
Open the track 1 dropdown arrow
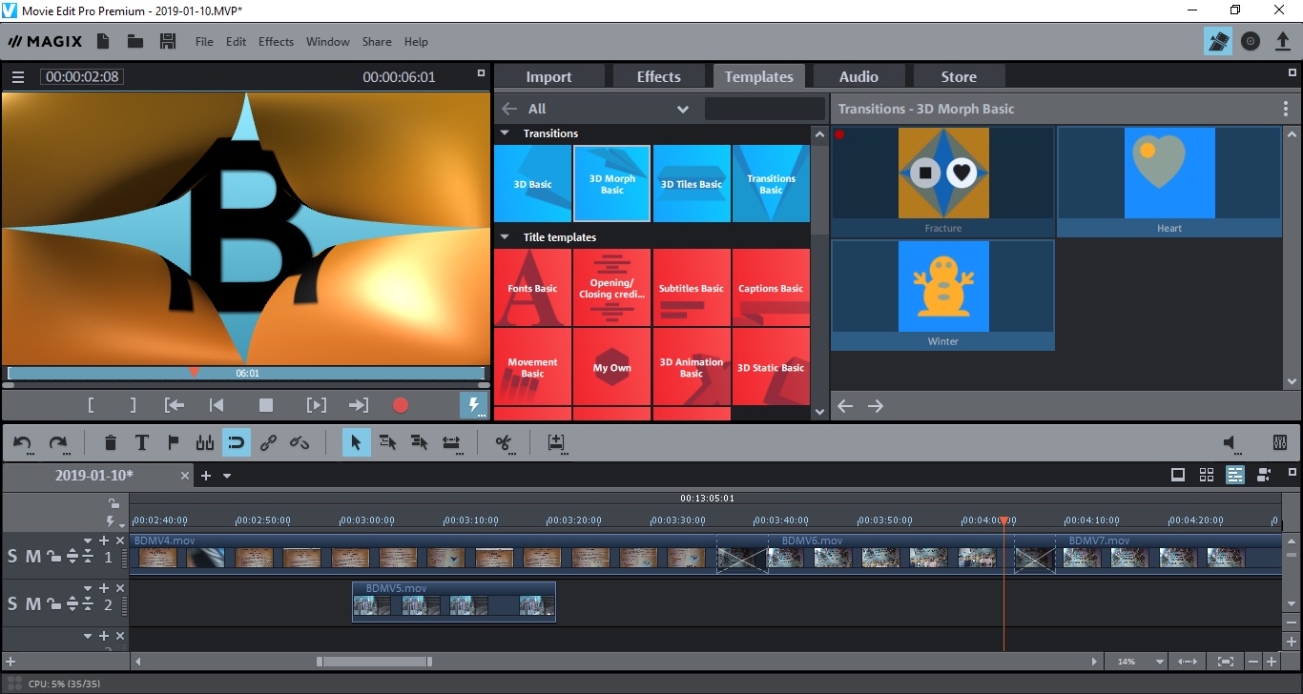[x=89, y=541]
